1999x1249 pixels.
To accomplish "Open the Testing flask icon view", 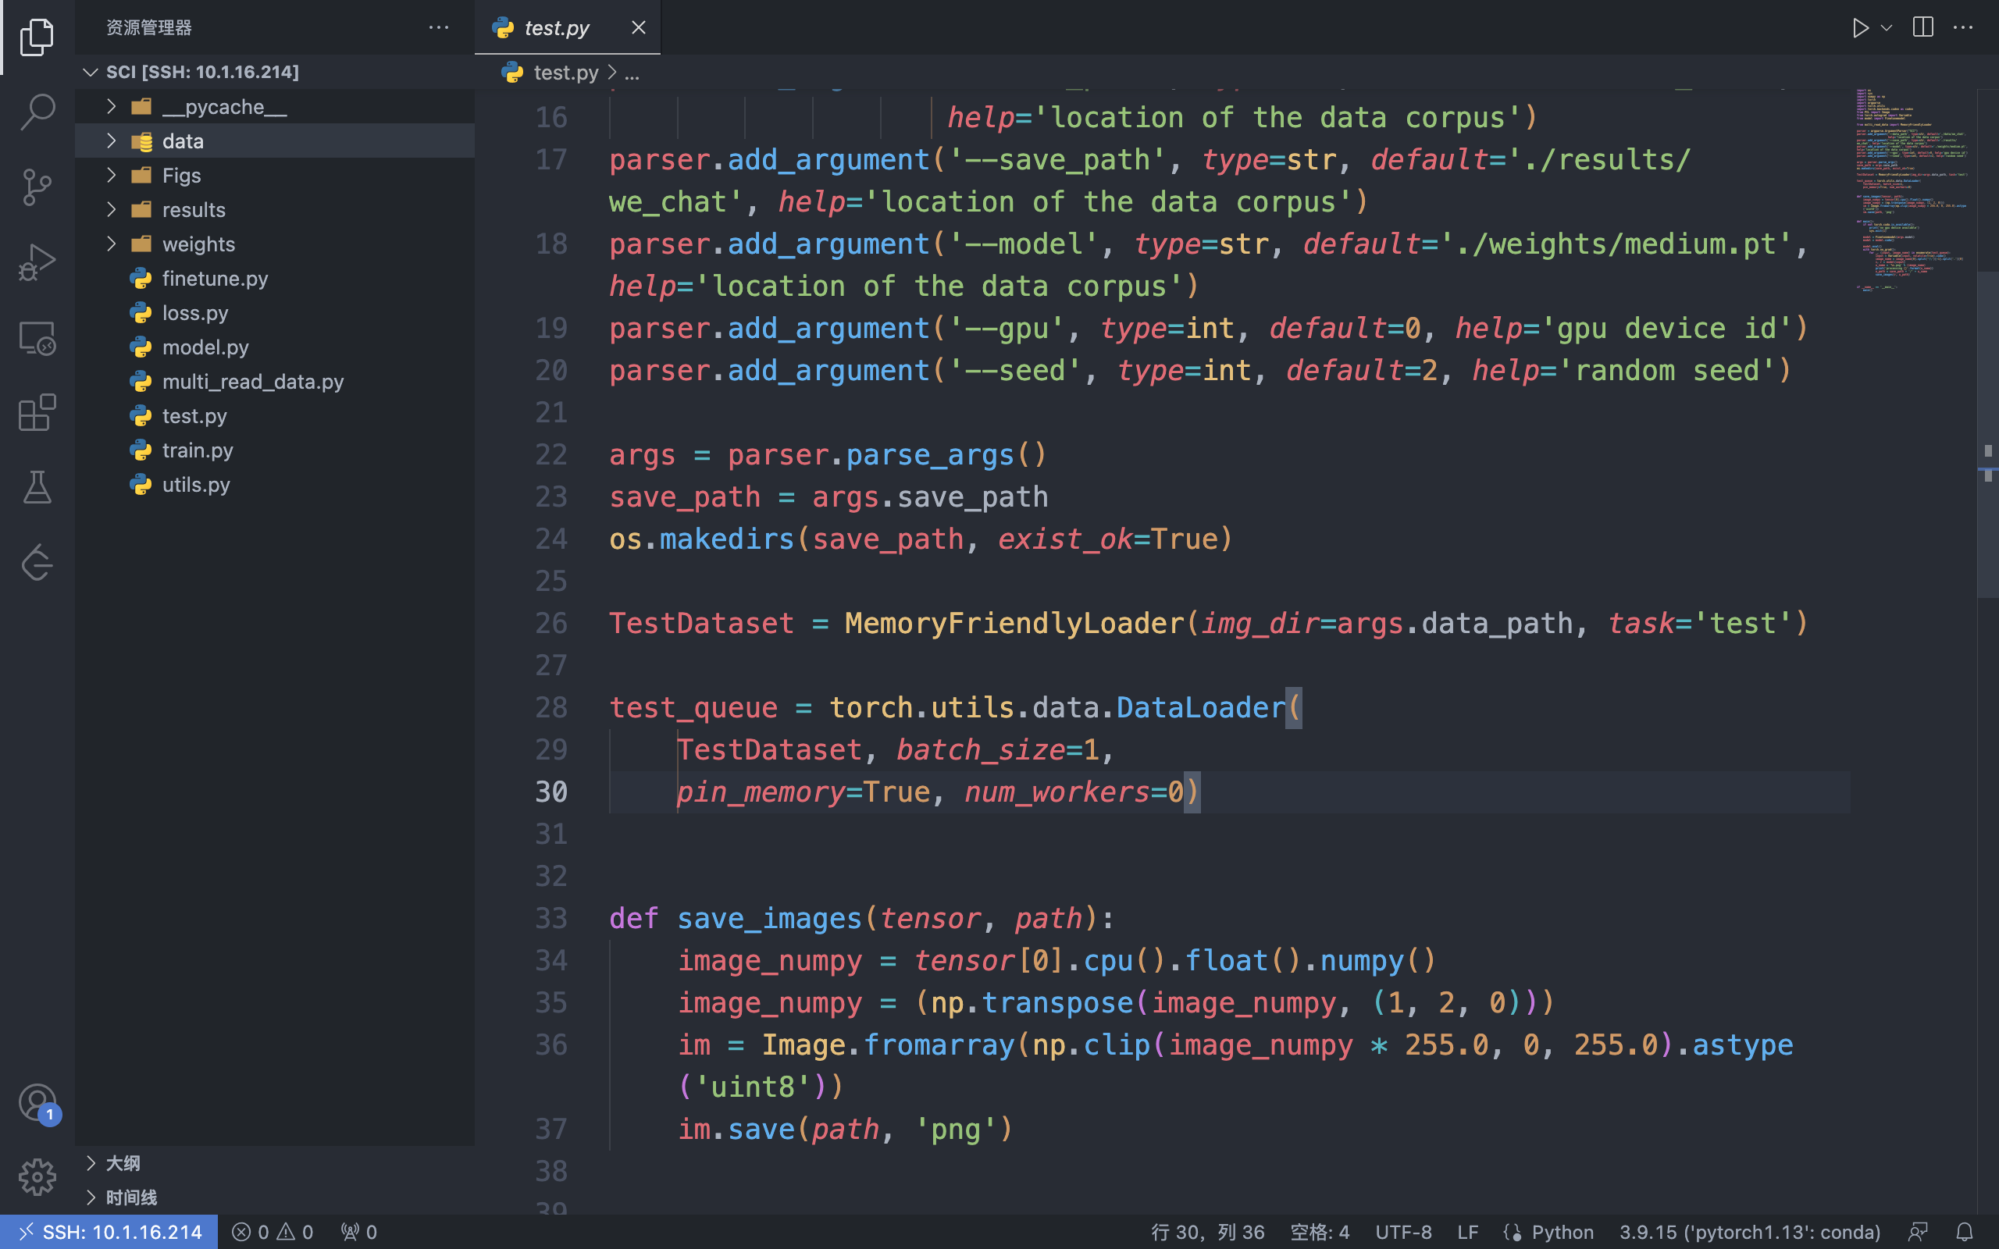I will click(x=37, y=487).
